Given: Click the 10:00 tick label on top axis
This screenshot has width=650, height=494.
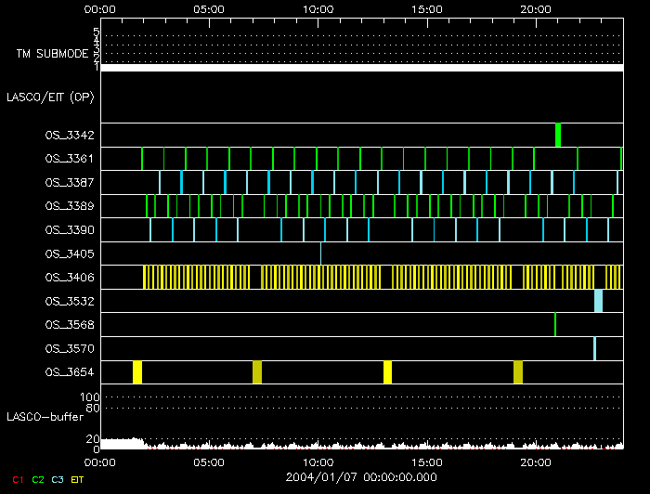Looking at the screenshot, I should (x=318, y=8).
